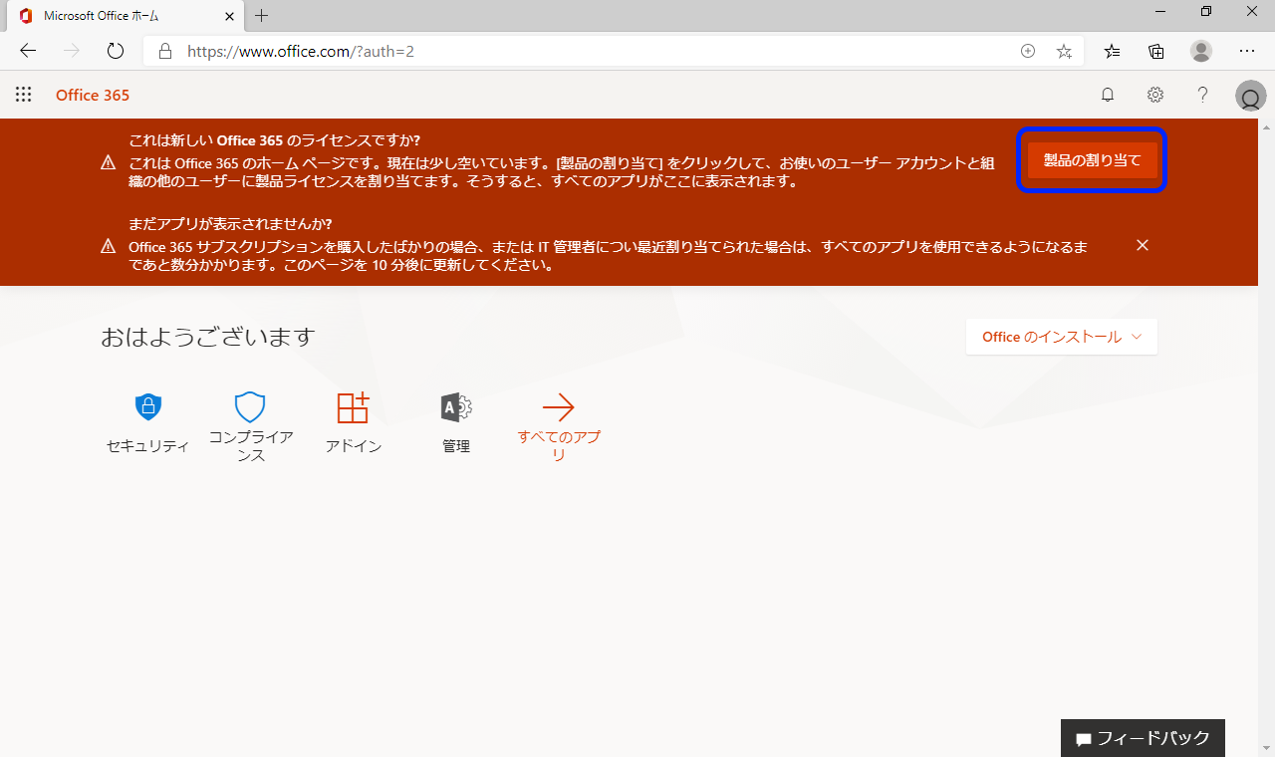1275x757 pixels.
Task: Add this page to favorites star
Action: pos(1064,51)
